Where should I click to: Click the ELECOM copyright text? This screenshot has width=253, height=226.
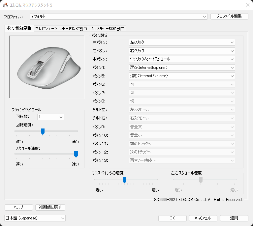[x=198, y=200]
